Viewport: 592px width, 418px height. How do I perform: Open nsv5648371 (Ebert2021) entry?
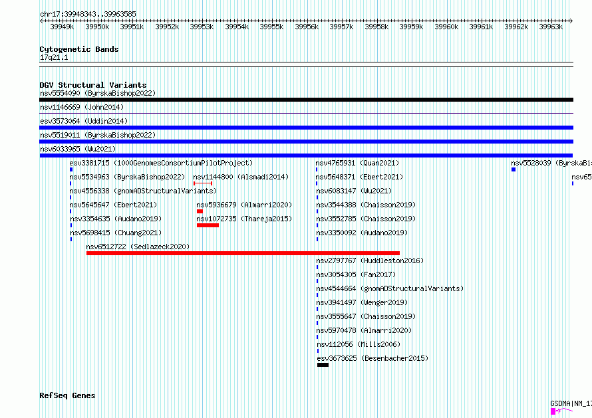[359, 177]
